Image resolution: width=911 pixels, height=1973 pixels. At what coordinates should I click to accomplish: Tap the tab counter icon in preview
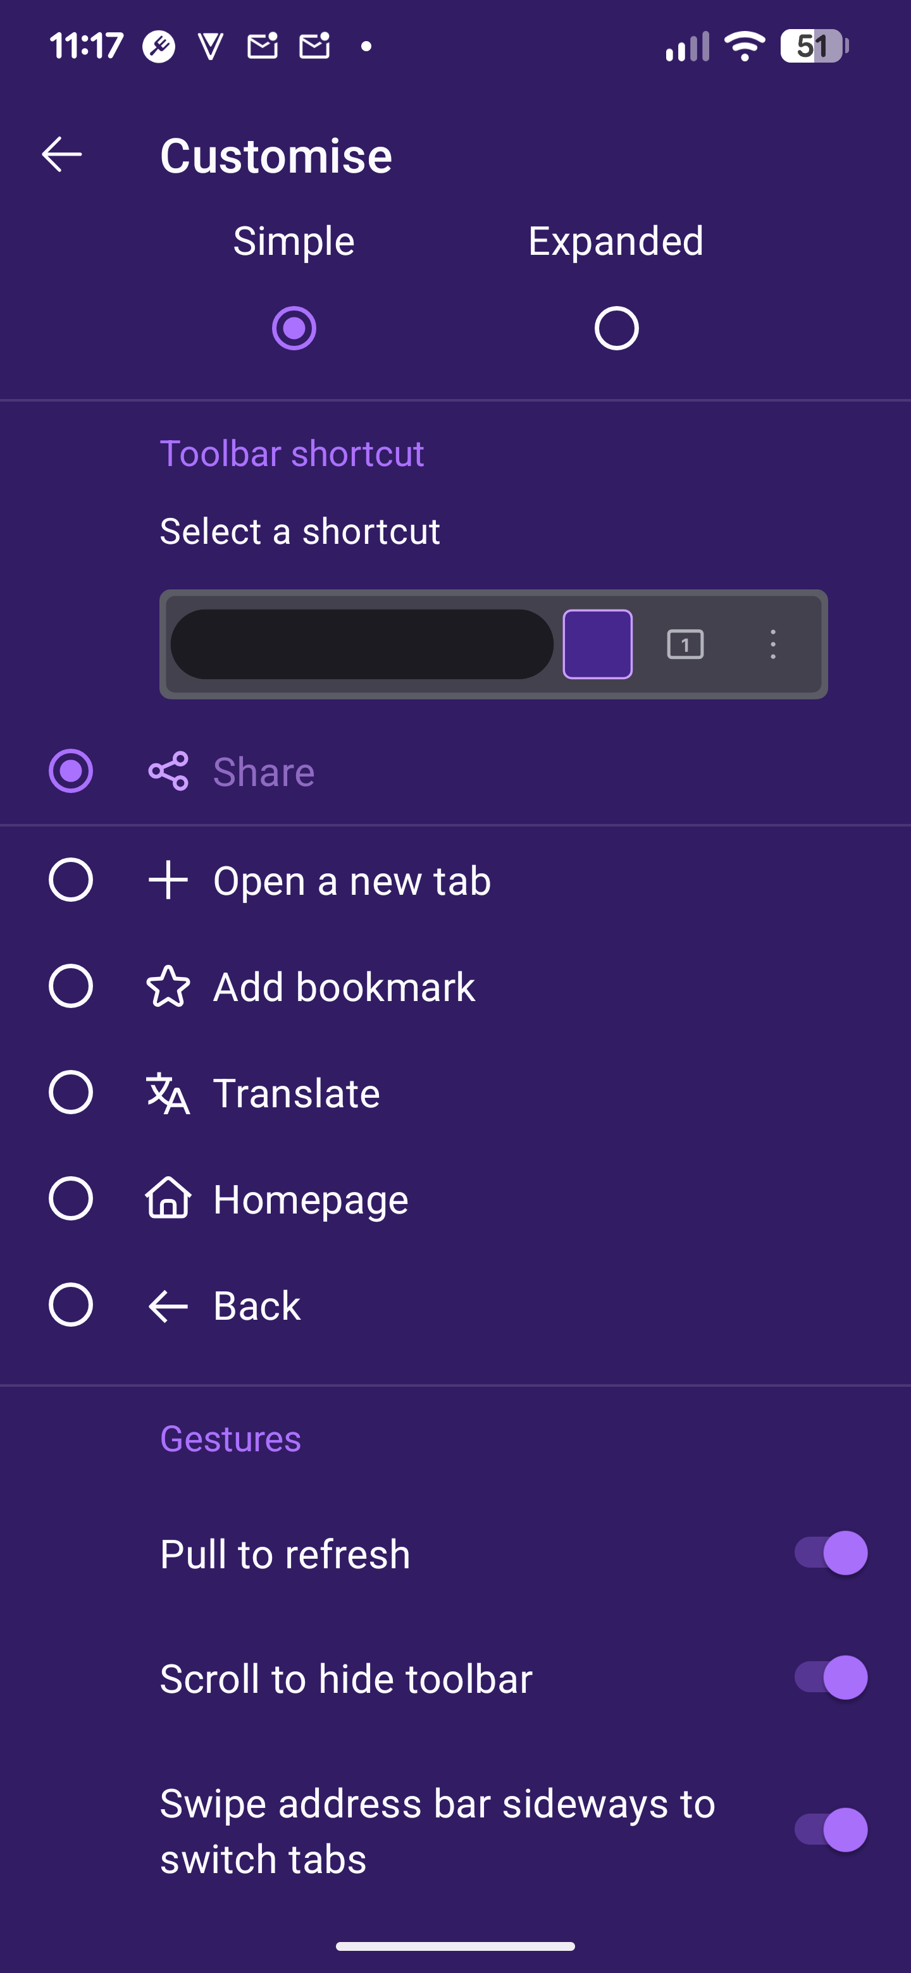[685, 644]
